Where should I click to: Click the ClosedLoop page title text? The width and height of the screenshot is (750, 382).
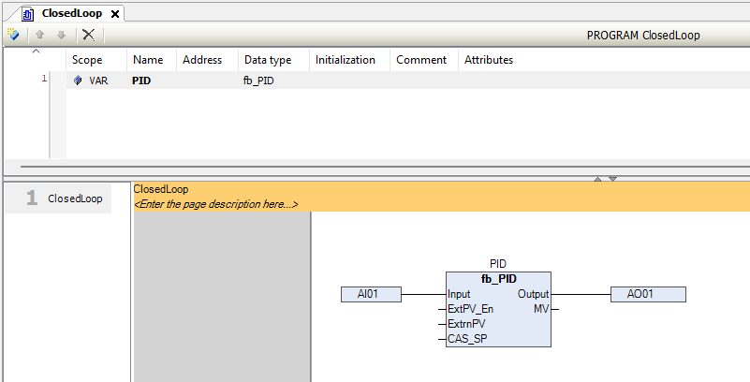click(x=161, y=189)
